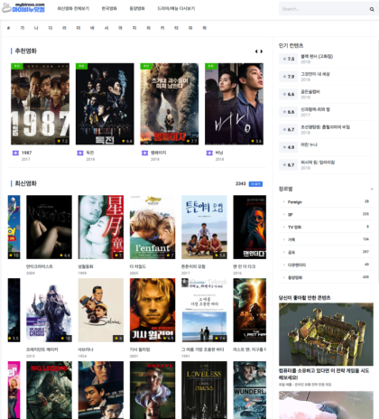
Task: Open 신과함께-죄와 벌 popular link
Action: pos(315,109)
